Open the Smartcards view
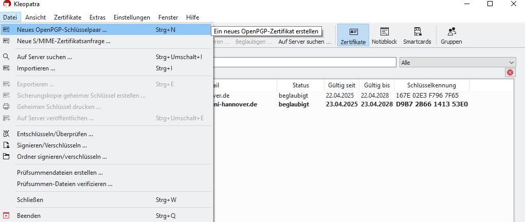Image resolution: width=525 pixels, height=222 pixels. pos(417,35)
